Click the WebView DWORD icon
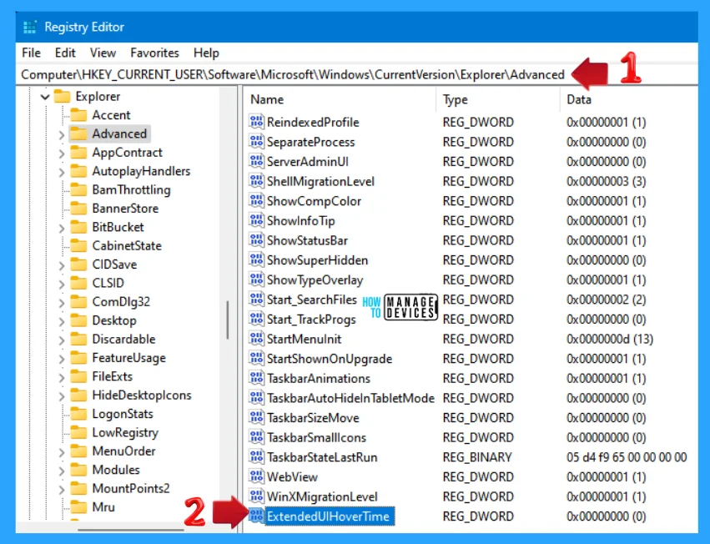 [x=256, y=476]
